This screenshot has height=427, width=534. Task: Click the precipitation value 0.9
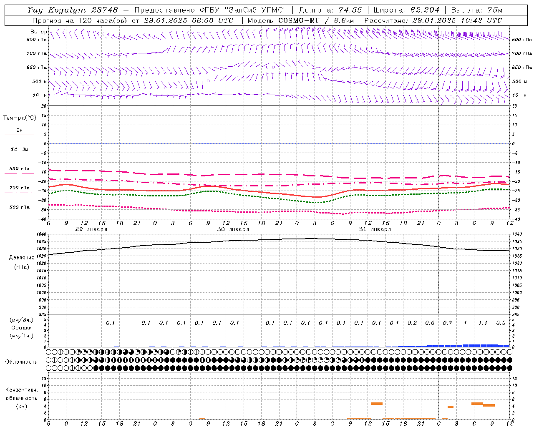[x=501, y=323]
